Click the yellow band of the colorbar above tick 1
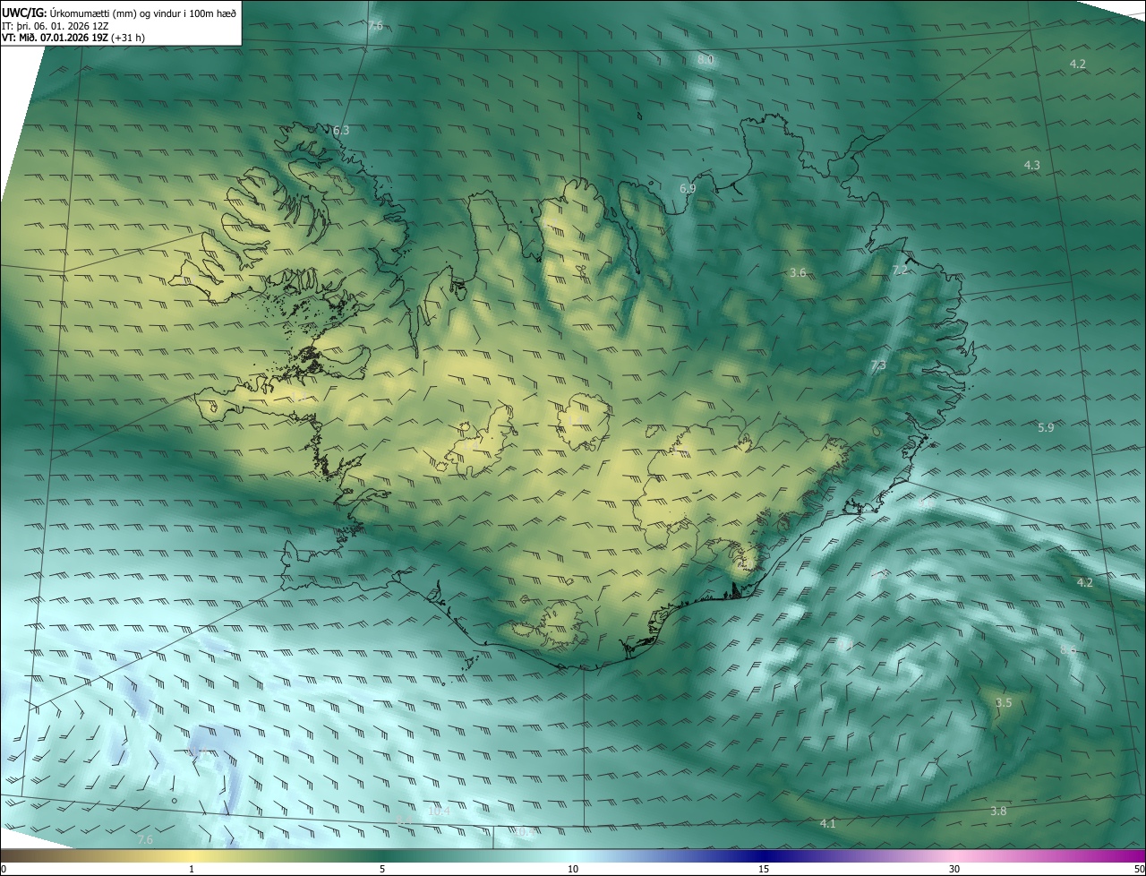The image size is (1146, 876). [x=192, y=855]
